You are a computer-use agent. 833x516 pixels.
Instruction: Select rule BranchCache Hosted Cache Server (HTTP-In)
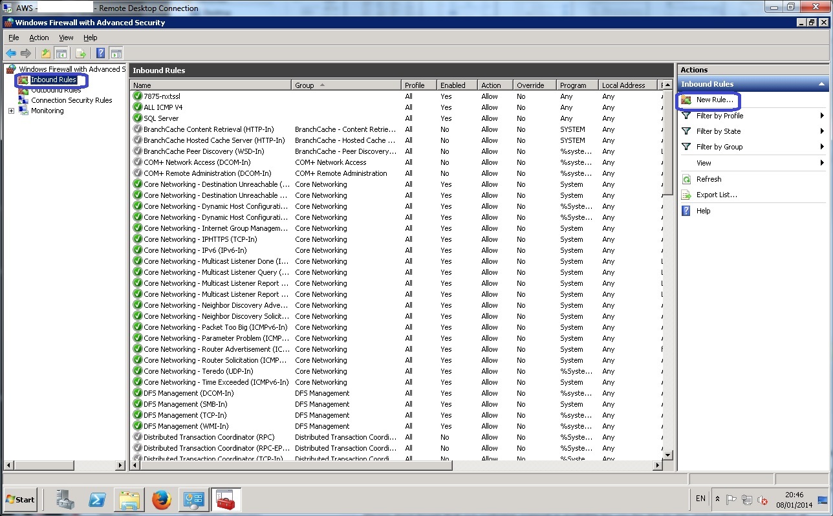tap(214, 140)
